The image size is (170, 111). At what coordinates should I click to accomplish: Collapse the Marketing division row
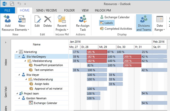coord(17,52)
